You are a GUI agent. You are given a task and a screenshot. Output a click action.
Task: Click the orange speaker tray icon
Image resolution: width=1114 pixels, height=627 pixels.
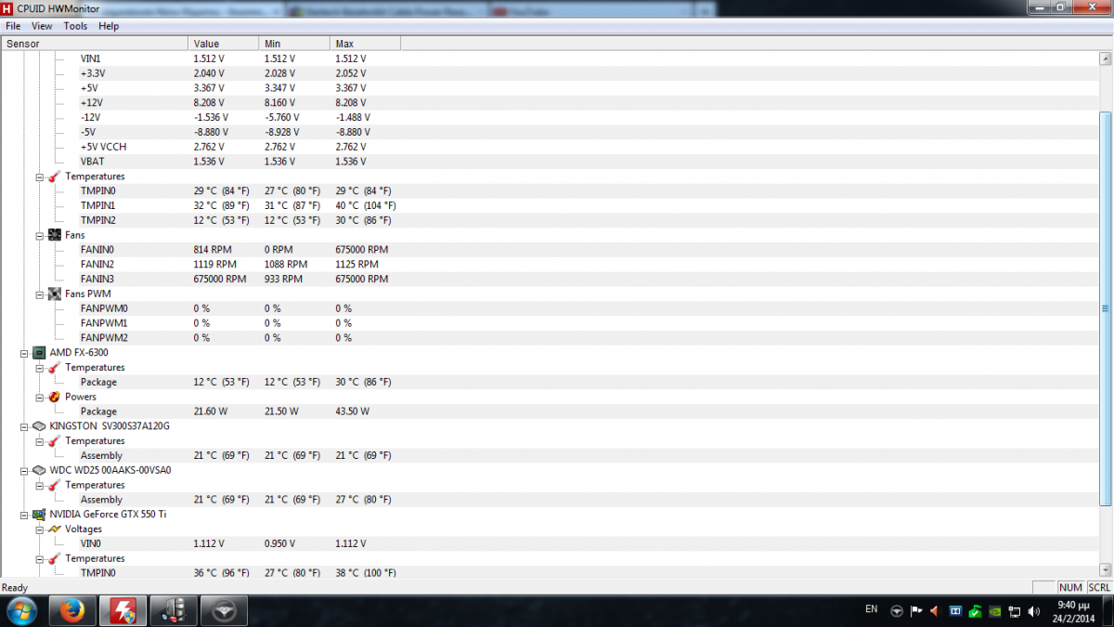click(936, 610)
